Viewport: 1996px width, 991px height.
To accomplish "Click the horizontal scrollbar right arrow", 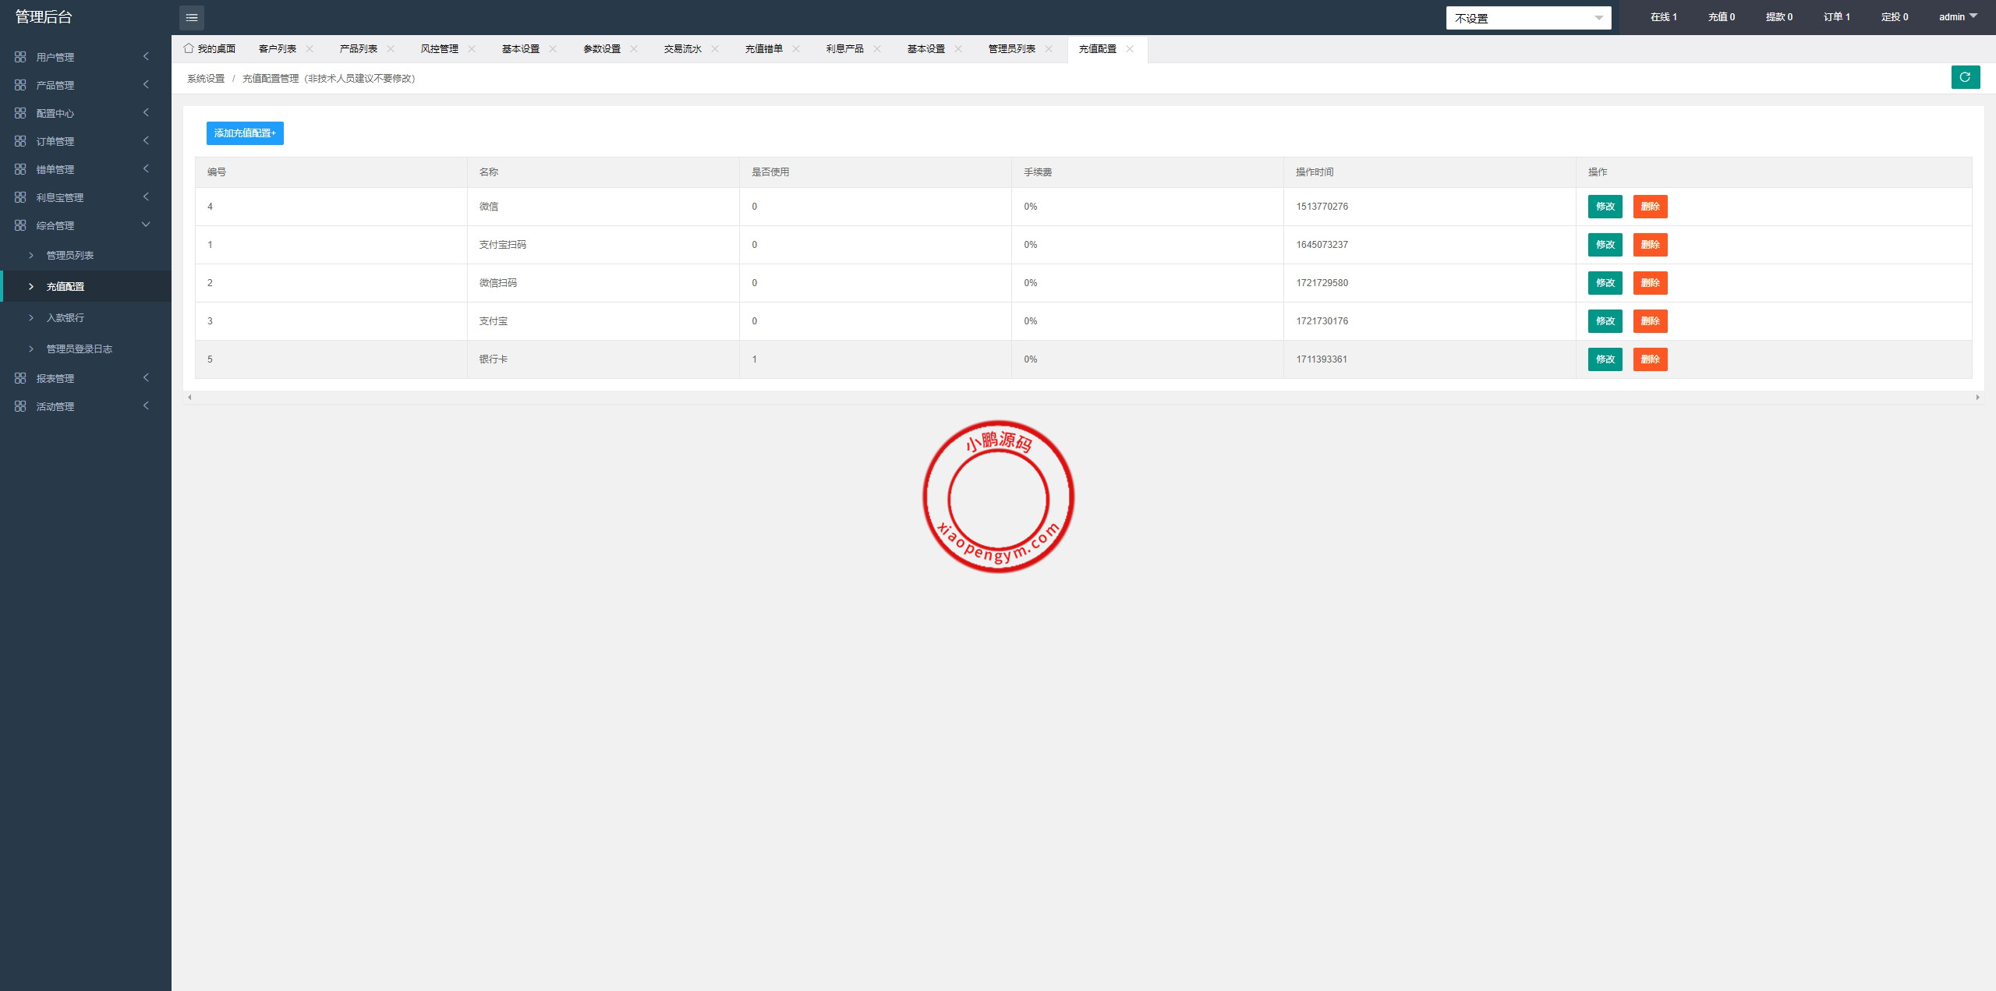I will 1977,398.
